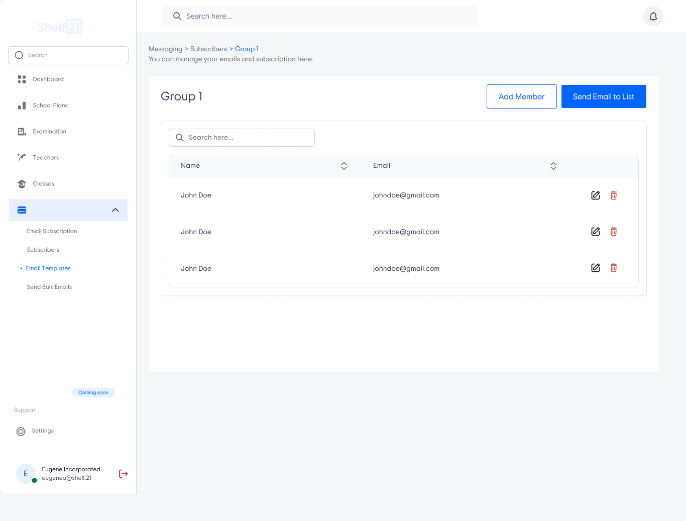Screen dimensions: 686x521
Task: Focus the sidebar Search field
Action: click(68, 55)
